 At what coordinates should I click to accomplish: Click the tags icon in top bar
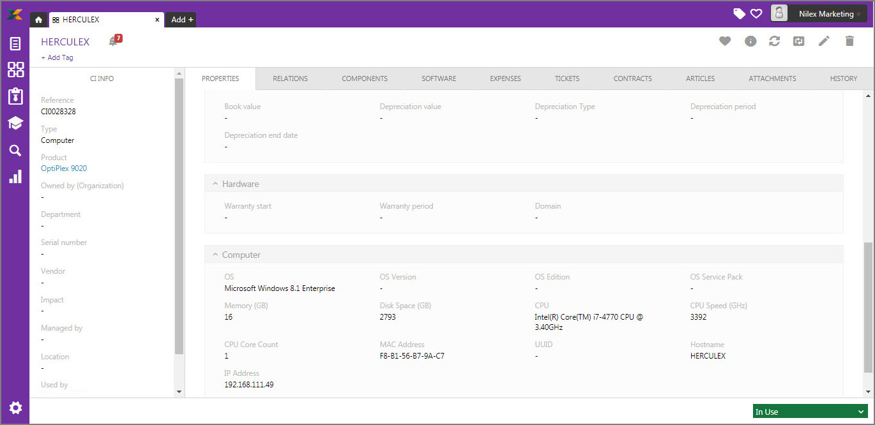pos(740,13)
